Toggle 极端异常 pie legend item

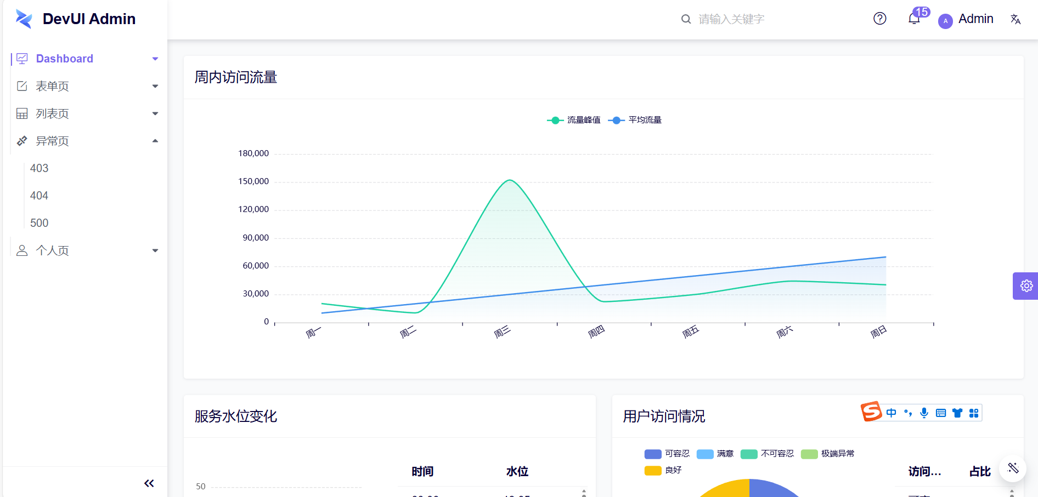coord(828,454)
